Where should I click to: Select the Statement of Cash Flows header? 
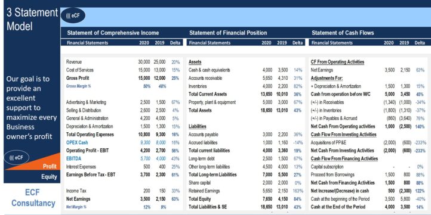click(x=343, y=33)
